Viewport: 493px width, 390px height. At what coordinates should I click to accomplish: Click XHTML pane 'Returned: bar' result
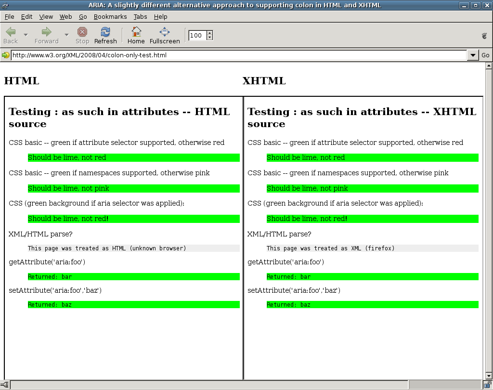[x=373, y=277]
